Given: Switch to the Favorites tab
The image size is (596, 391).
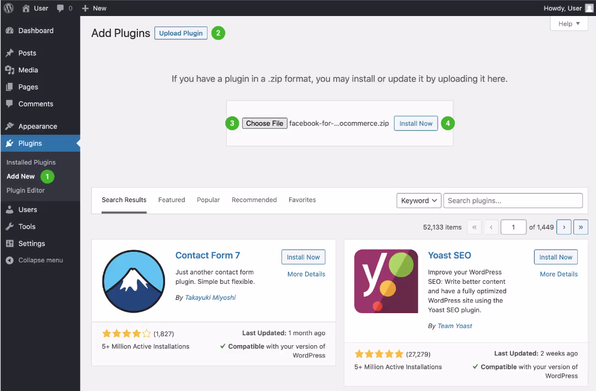Looking at the screenshot, I should (302, 200).
